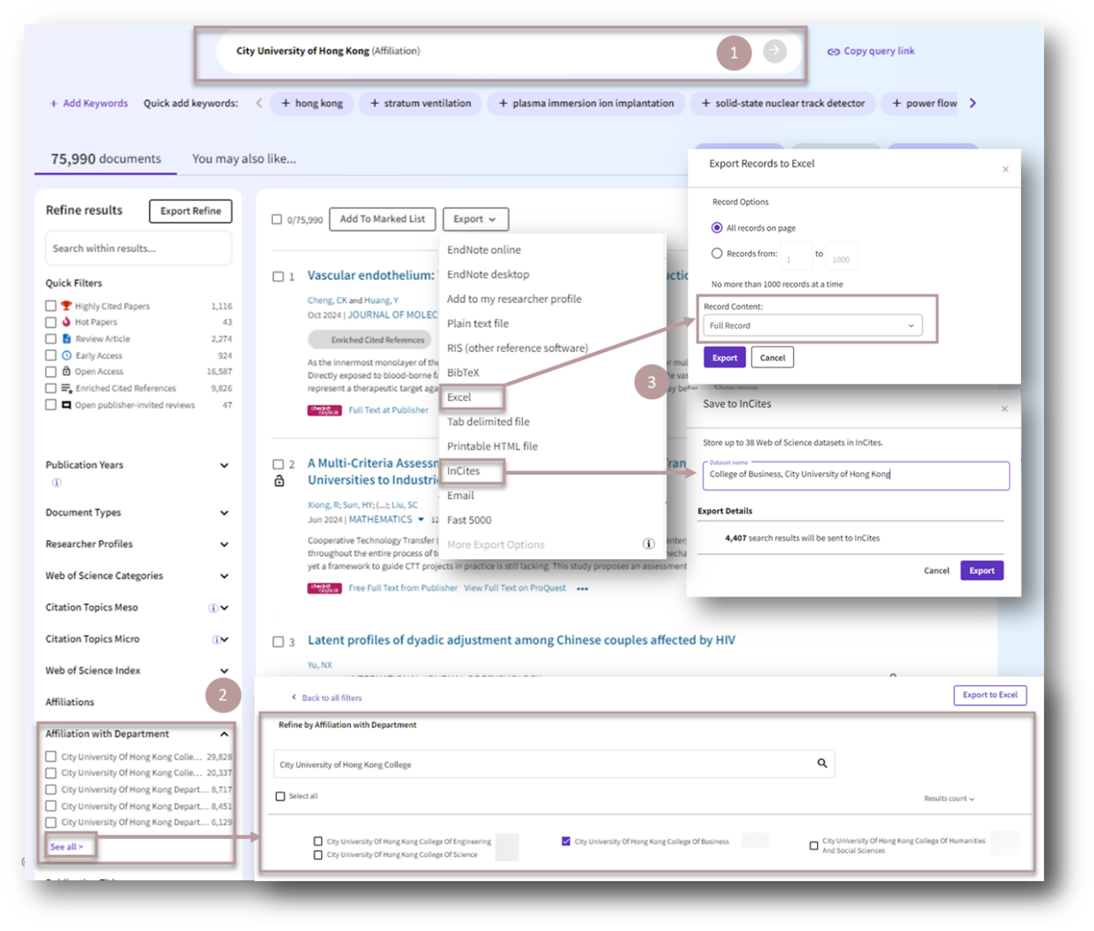This screenshot has height=931, width=1094.
Task: Click the flame icon beside Hot Papers
Action: tap(65, 322)
